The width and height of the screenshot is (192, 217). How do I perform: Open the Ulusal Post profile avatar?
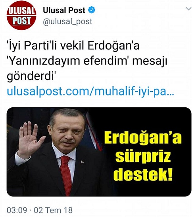pyautogui.click(x=21, y=15)
